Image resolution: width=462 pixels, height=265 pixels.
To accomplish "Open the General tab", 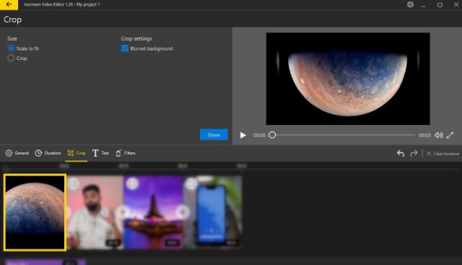I will (x=17, y=153).
